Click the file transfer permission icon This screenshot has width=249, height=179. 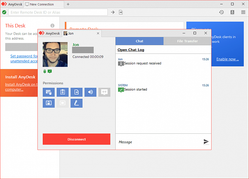click(x=76, y=92)
